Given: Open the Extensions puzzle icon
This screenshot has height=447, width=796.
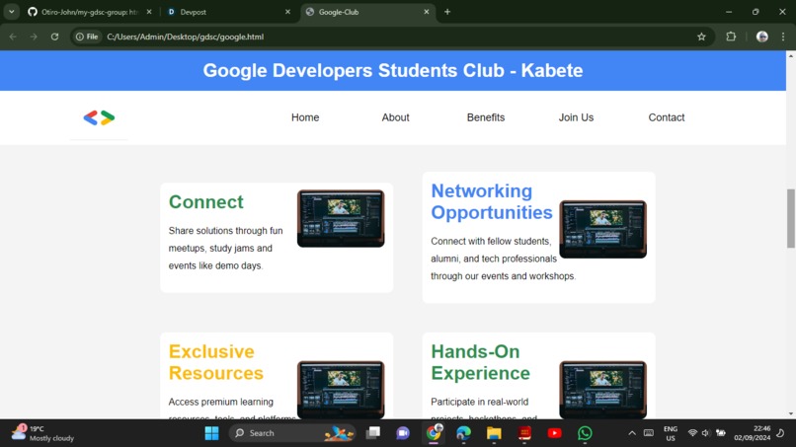Looking at the screenshot, I should [x=731, y=37].
